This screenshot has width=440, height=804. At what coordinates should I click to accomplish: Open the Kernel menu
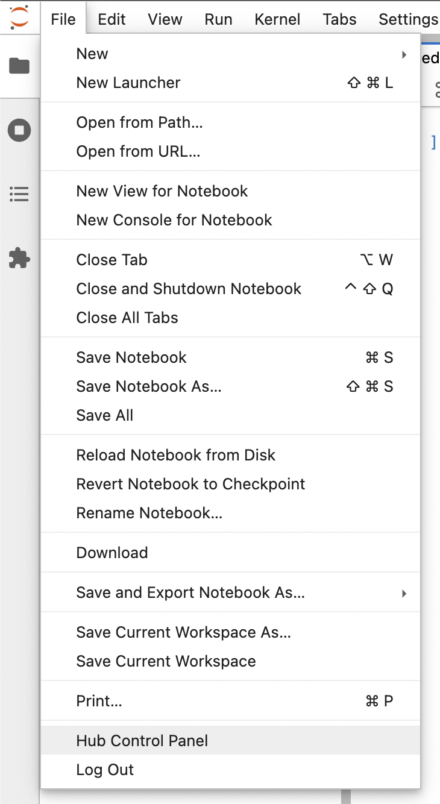click(278, 19)
